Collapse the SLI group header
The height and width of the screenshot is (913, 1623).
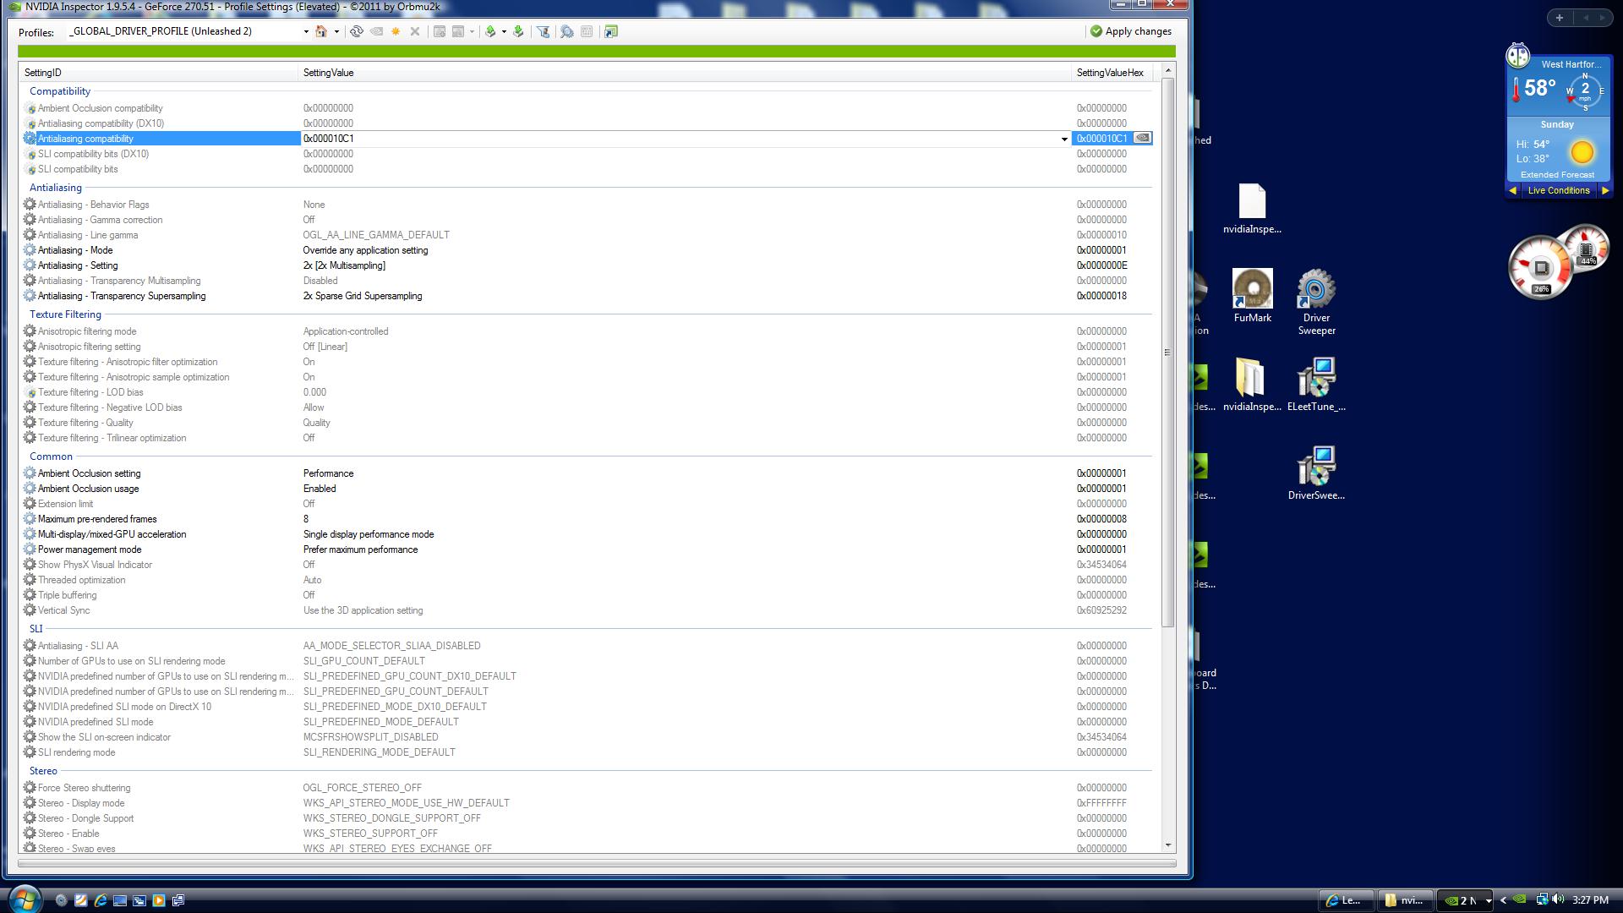click(x=36, y=629)
